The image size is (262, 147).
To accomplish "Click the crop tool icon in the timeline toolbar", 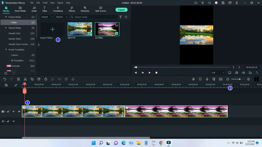I will coord(32,79).
